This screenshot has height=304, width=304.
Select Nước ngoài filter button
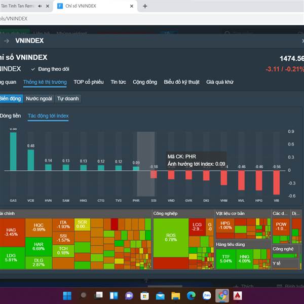[x=39, y=98]
